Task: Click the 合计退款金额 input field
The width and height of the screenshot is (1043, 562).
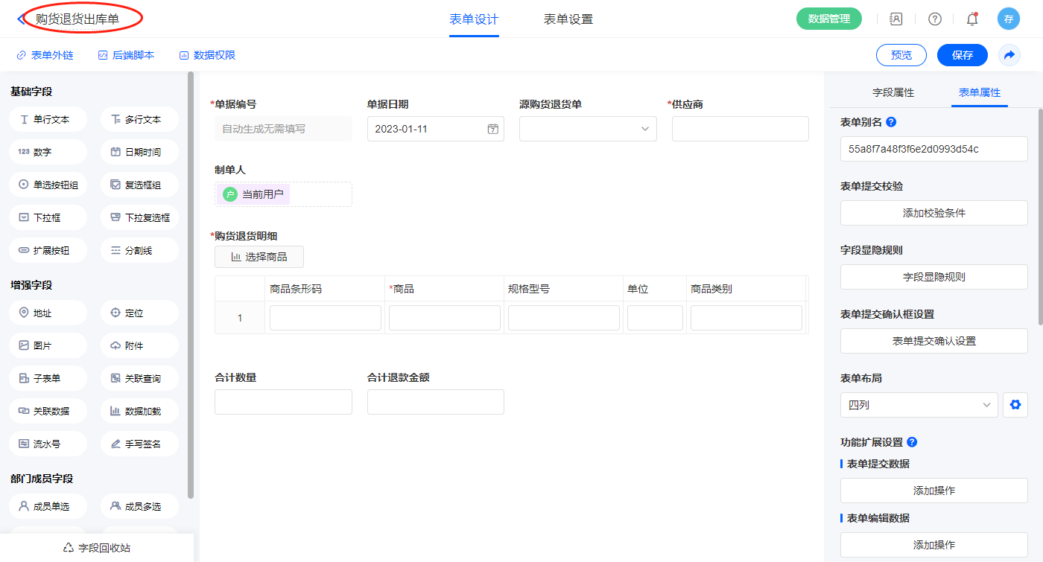Action: [x=435, y=402]
